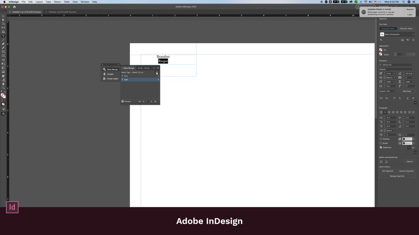Uncheck the Preview checkbox in Data Merge
The image size is (419, 235).
click(x=123, y=101)
